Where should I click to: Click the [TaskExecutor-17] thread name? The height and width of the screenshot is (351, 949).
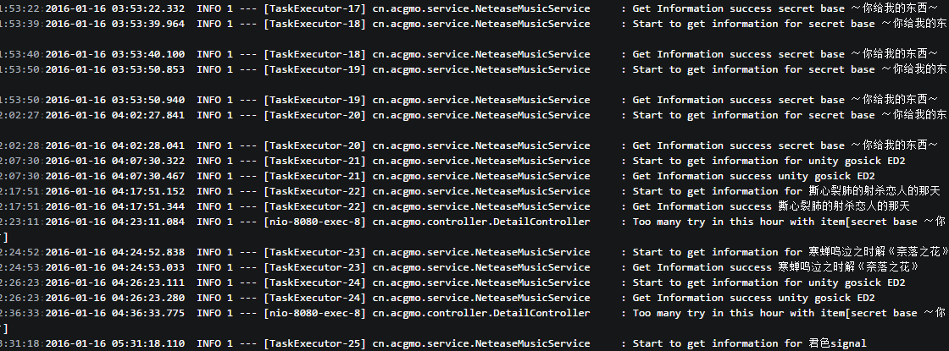point(314,8)
